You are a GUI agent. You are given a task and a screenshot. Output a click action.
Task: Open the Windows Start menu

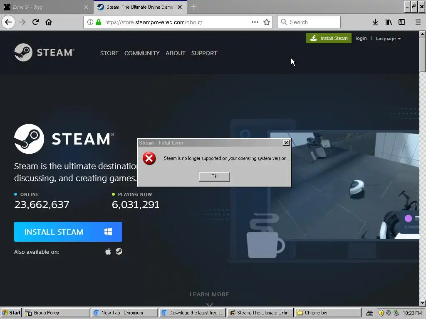tap(11, 313)
